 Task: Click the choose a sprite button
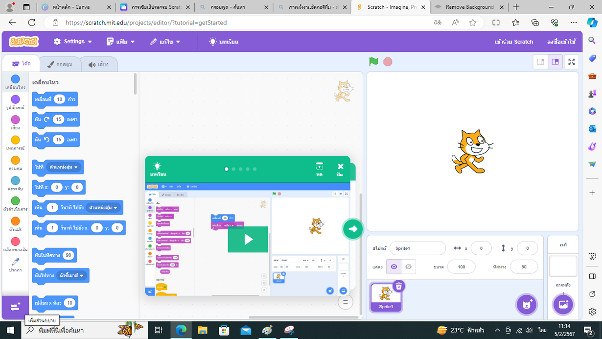click(527, 305)
